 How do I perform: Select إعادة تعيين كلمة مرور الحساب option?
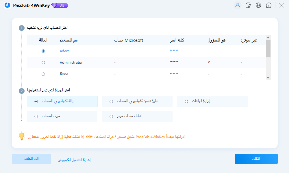tap(111, 101)
